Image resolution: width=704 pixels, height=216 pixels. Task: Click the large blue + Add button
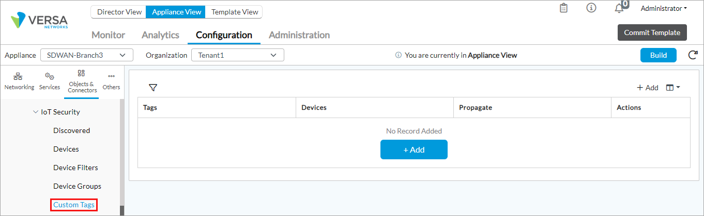coord(414,149)
